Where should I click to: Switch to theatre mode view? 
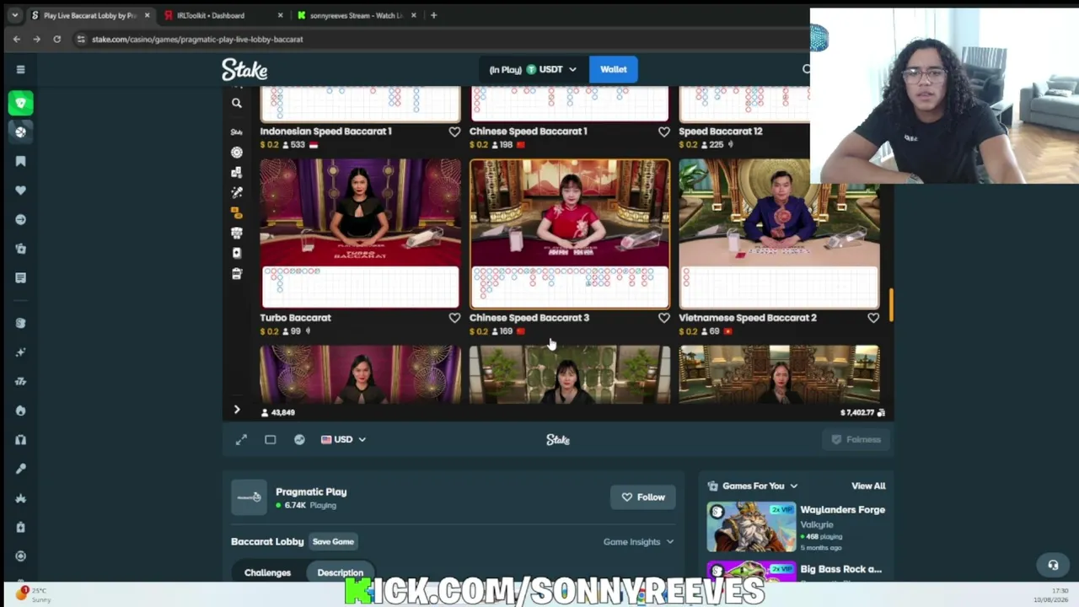point(271,439)
